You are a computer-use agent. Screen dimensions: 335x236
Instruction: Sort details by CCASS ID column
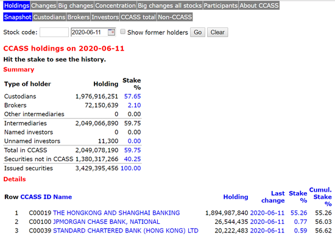[x=36, y=197]
